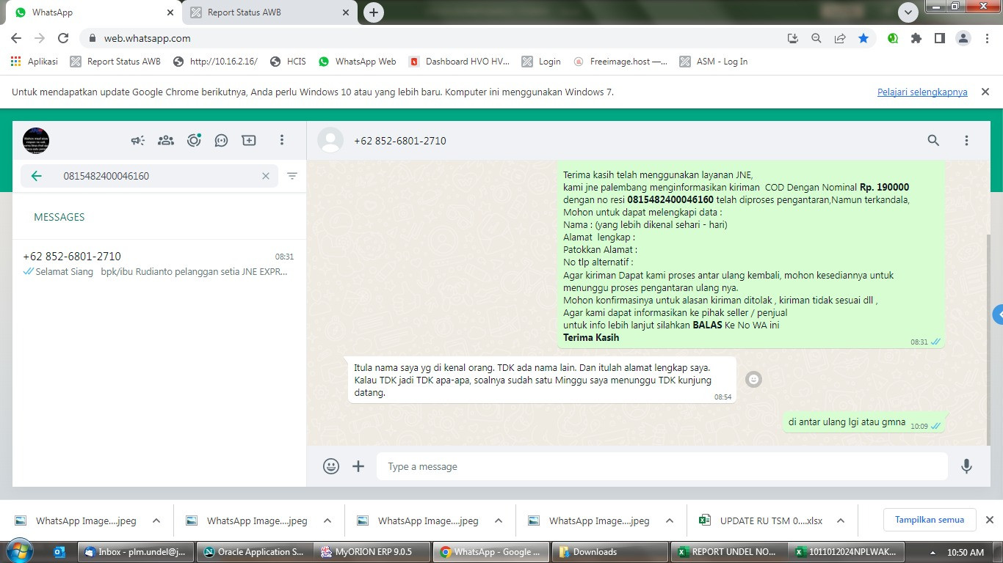This screenshot has height=563, width=1003.
Task: React to the received message with emoji icon
Action: coord(753,379)
